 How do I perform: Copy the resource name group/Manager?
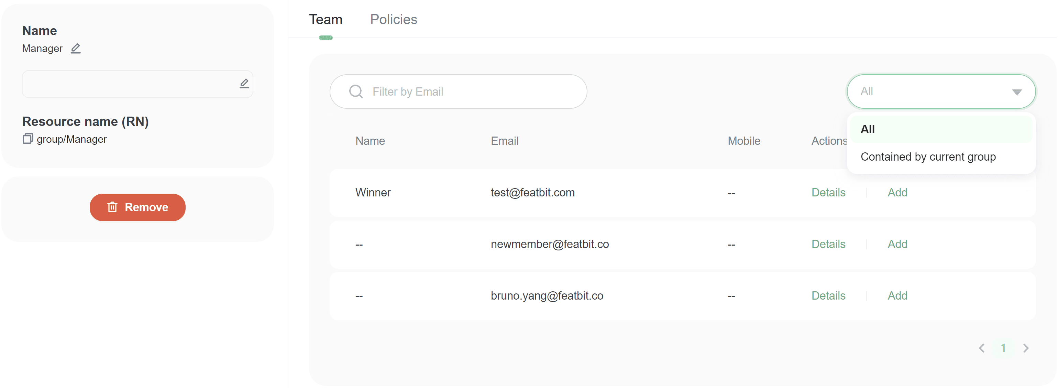[x=27, y=139]
